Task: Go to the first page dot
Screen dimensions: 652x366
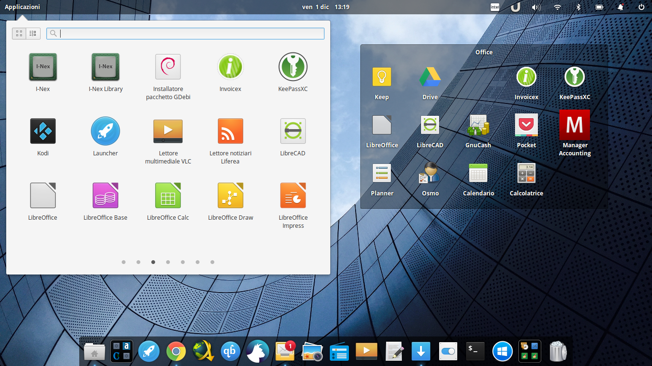Action: click(124, 262)
